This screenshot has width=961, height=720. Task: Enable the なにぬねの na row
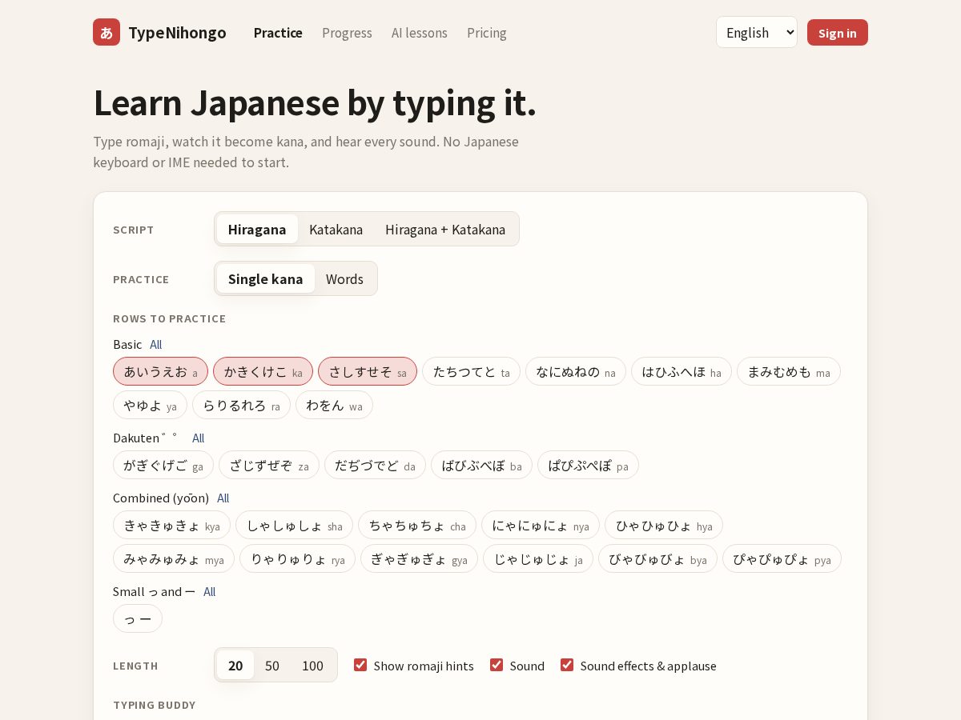click(x=576, y=371)
